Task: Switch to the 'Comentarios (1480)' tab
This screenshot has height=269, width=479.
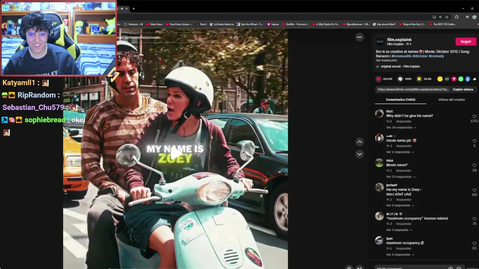Action: pyautogui.click(x=400, y=100)
